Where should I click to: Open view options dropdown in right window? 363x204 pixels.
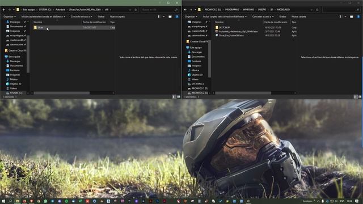pyautogui.click(x=345, y=16)
